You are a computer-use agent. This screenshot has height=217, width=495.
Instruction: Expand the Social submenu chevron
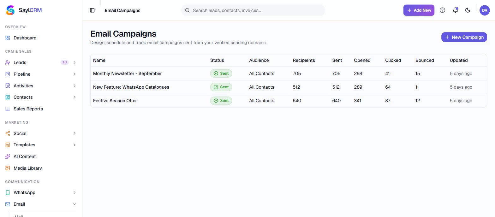point(75,133)
